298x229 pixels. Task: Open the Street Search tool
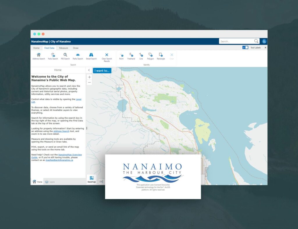pos(91,56)
